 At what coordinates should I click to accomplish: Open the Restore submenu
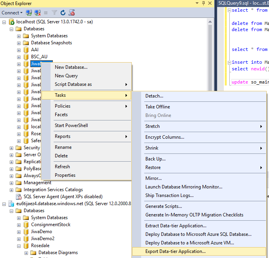199,167
